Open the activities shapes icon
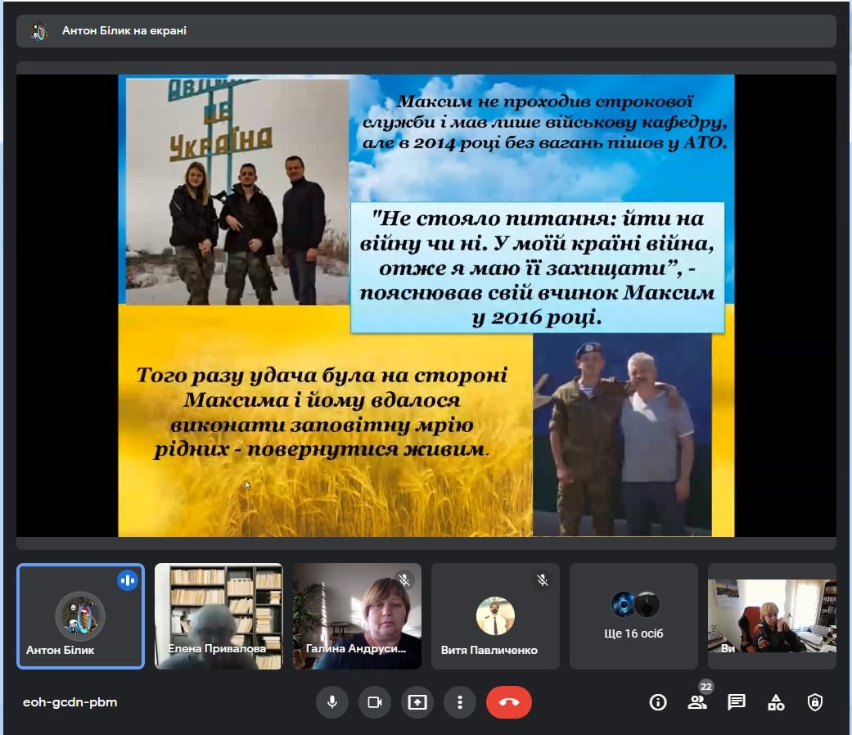The width and height of the screenshot is (852, 735). point(776,702)
